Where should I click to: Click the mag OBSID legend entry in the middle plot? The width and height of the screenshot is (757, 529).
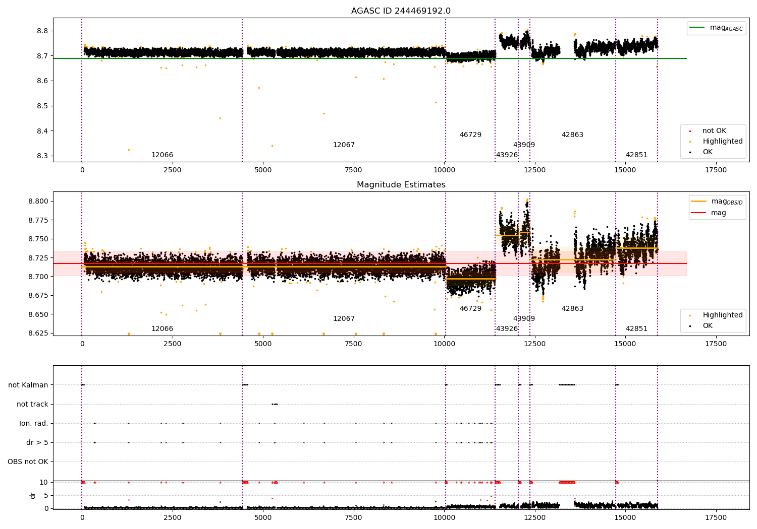pos(717,202)
